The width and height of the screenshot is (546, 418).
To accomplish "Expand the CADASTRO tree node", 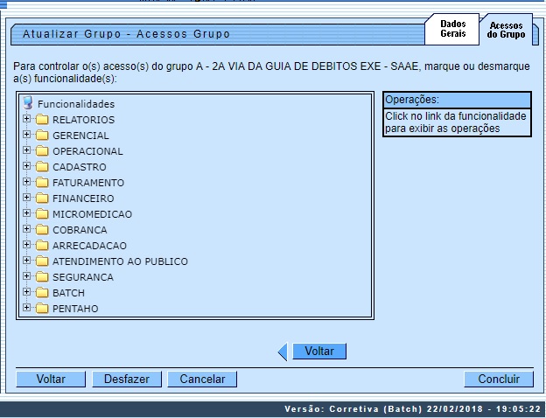I will click(x=26, y=165).
